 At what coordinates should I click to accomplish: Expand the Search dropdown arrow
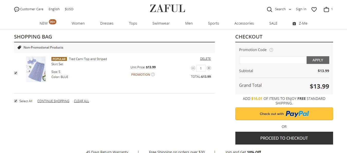tap(290, 9)
